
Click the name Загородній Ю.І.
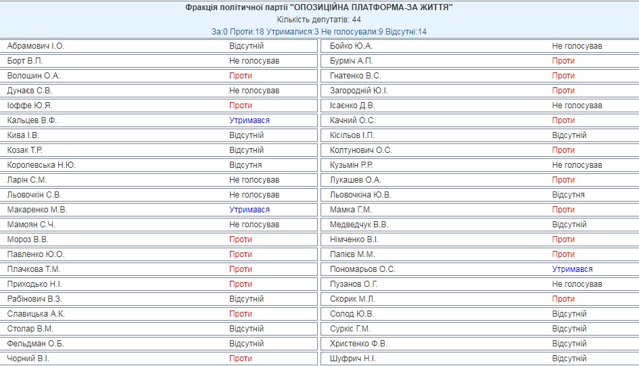tap(358, 91)
